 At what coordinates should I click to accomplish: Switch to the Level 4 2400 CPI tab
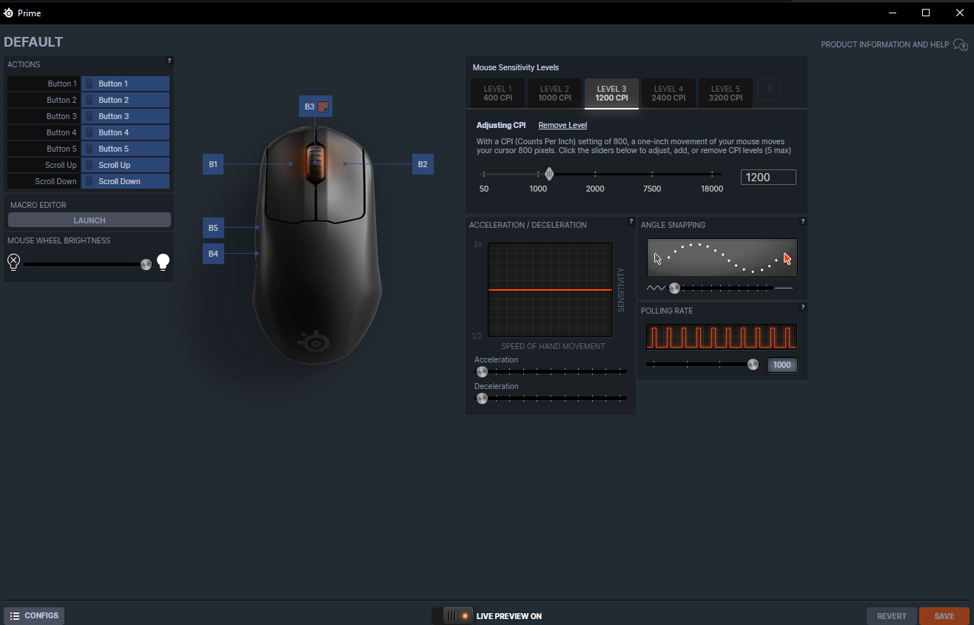pyautogui.click(x=668, y=93)
